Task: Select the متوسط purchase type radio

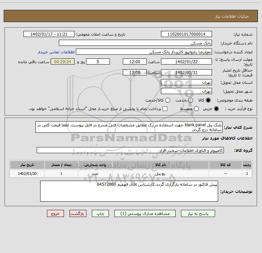Action: click(x=196, y=109)
